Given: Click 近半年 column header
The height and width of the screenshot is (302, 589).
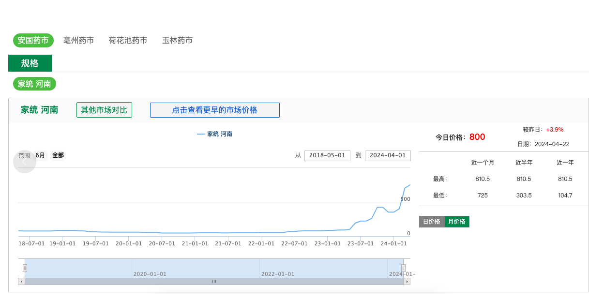Looking at the screenshot, I should [524, 163].
